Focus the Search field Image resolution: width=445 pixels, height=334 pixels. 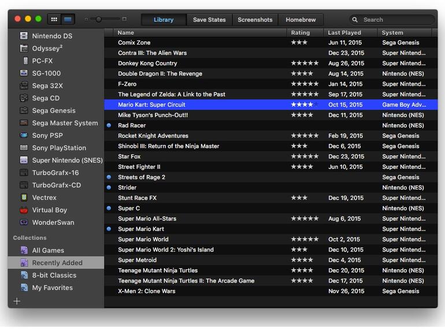click(x=392, y=20)
